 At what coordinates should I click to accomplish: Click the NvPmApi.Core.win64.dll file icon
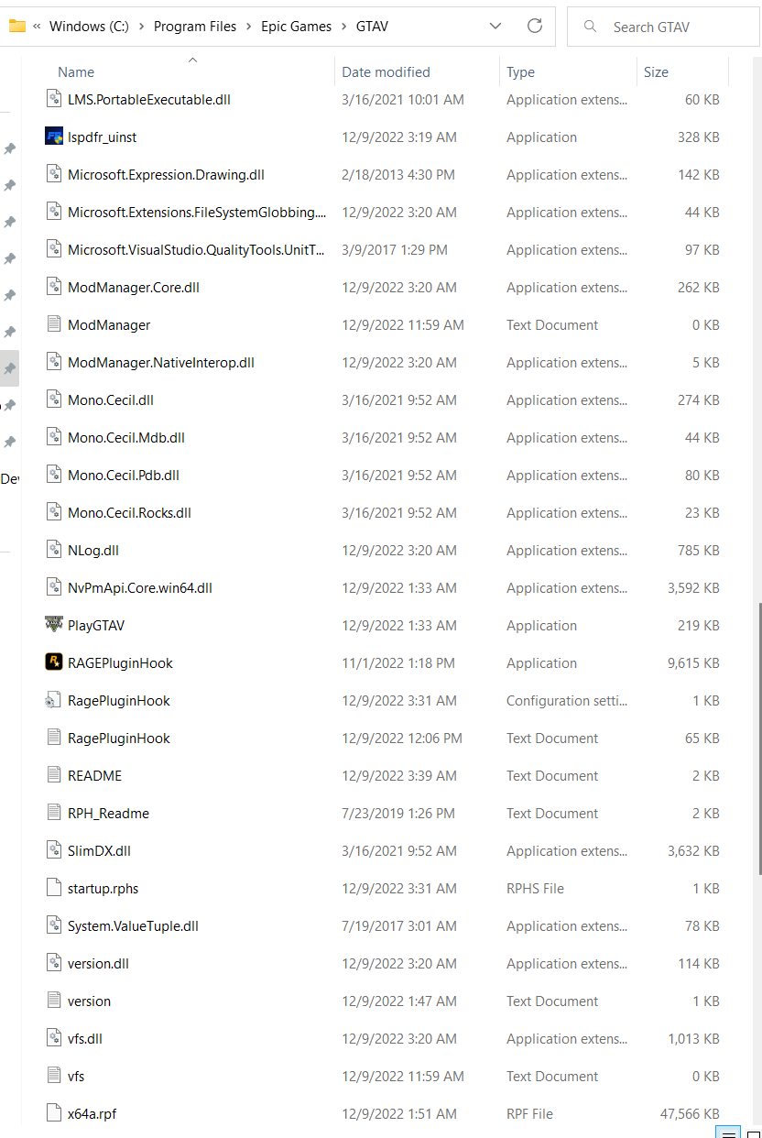54,587
